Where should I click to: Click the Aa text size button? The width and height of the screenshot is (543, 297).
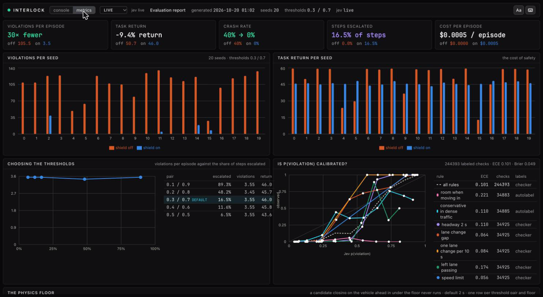point(519,10)
